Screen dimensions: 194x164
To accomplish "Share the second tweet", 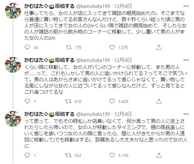I will 158,101.
